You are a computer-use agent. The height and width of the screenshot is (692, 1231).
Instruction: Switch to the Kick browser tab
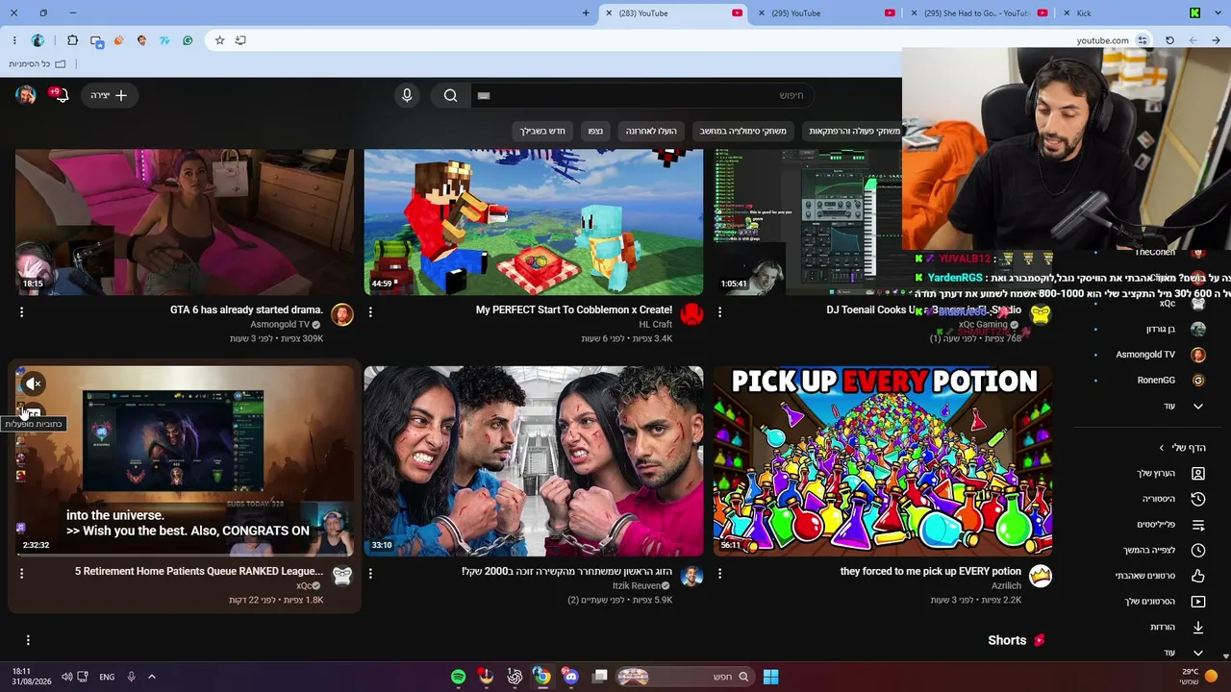click(1131, 13)
